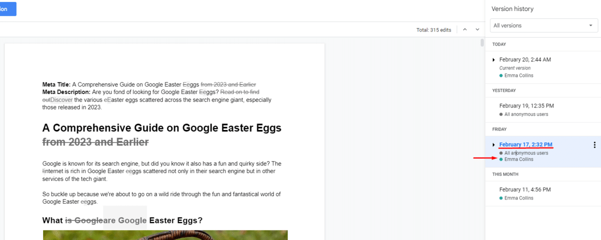Click the main document heading text
Viewport: 601px width, 240px height.
click(x=161, y=127)
